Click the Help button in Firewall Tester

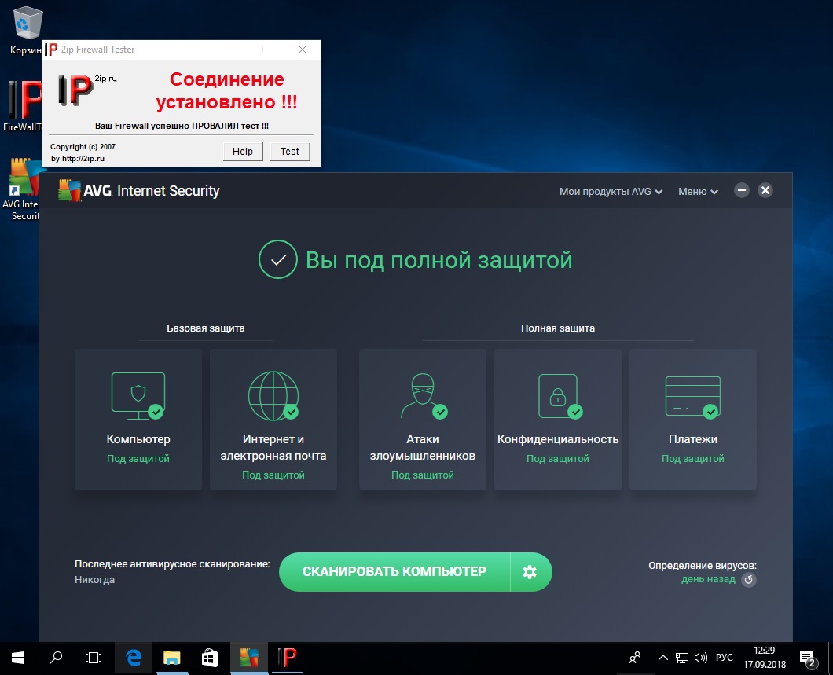coord(243,152)
